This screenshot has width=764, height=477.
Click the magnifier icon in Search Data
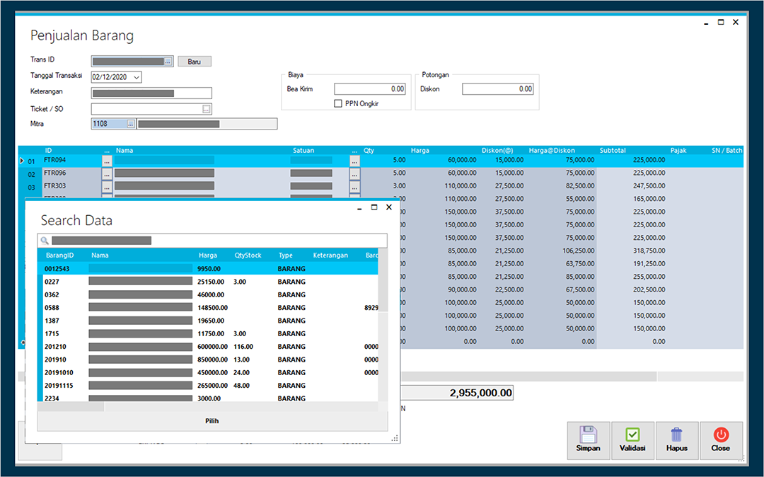[x=45, y=241]
